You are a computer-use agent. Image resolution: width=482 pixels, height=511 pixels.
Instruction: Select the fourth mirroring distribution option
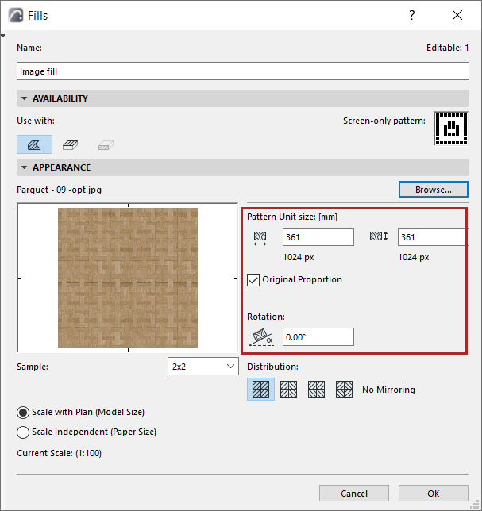(344, 389)
